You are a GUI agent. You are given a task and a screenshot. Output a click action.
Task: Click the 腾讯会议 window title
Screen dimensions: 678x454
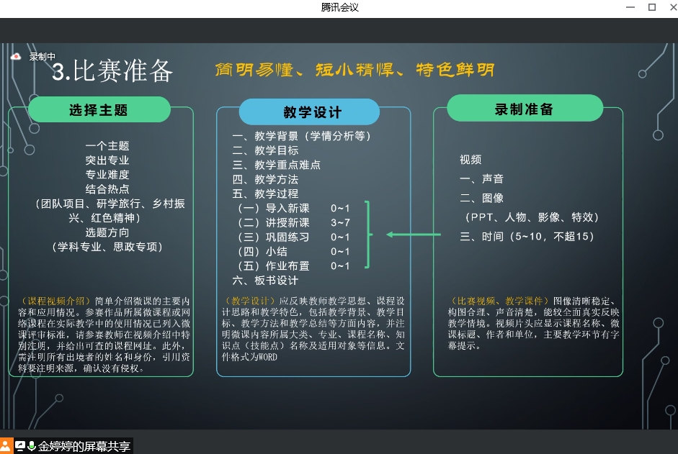(339, 7)
